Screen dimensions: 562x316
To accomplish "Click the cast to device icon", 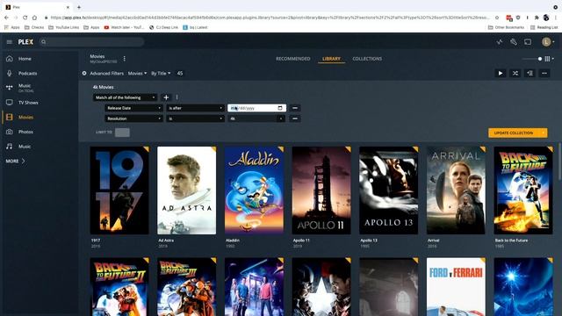I will tap(528, 42).
